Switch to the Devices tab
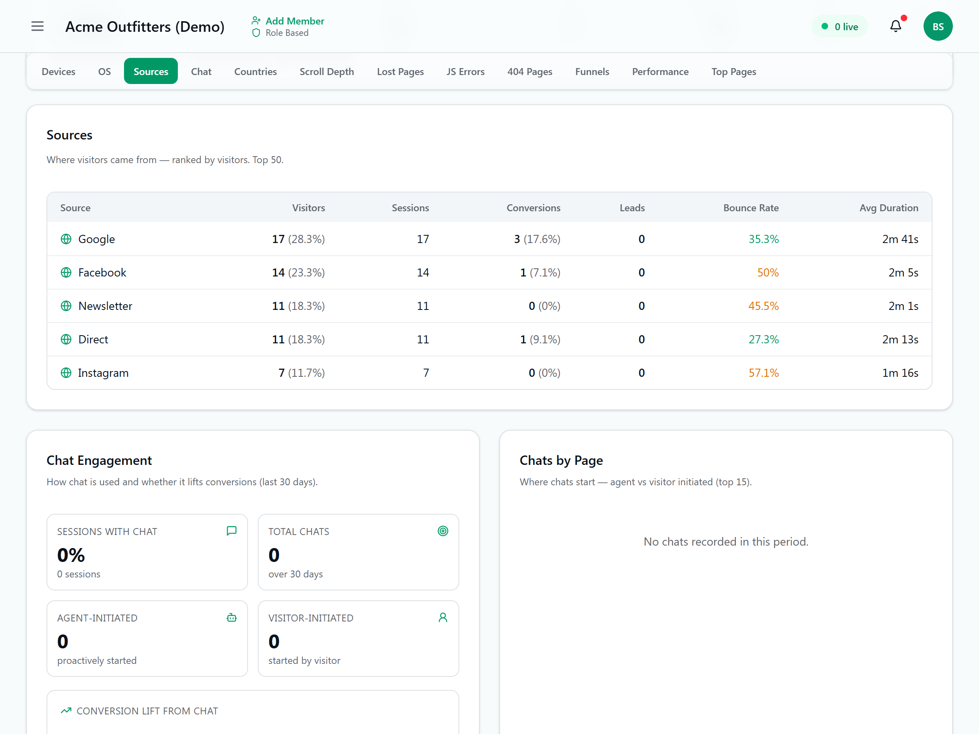Screen dimensions: 979x734 click(x=58, y=72)
